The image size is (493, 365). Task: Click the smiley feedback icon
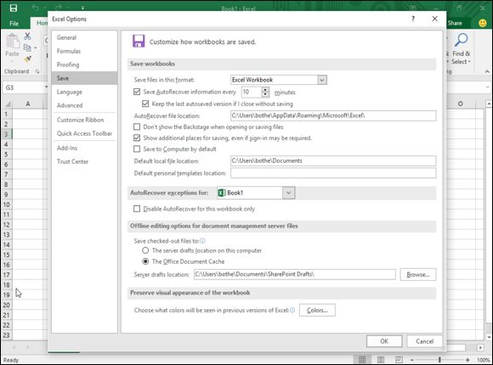tap(482, 23)
